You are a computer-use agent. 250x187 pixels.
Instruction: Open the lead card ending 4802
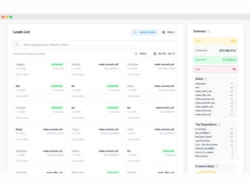click(x=39, y=113)
